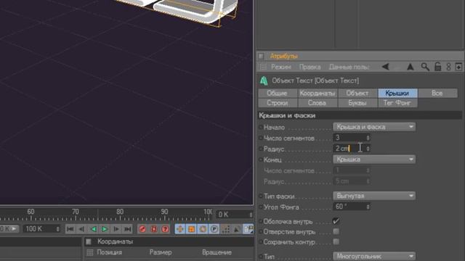Screen dimensions: 465x261
Task: Toggle position keyframe recording icon
Action: click(180, 229)
